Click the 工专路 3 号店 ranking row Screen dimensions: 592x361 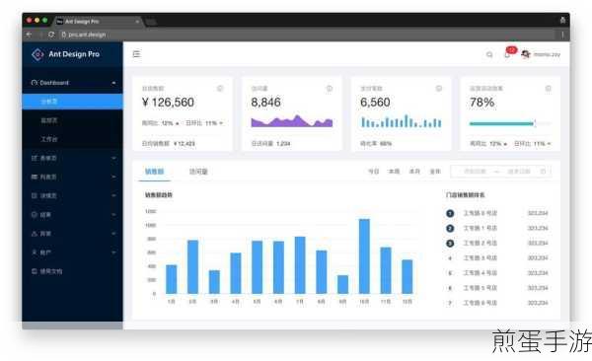pos(497,258)
